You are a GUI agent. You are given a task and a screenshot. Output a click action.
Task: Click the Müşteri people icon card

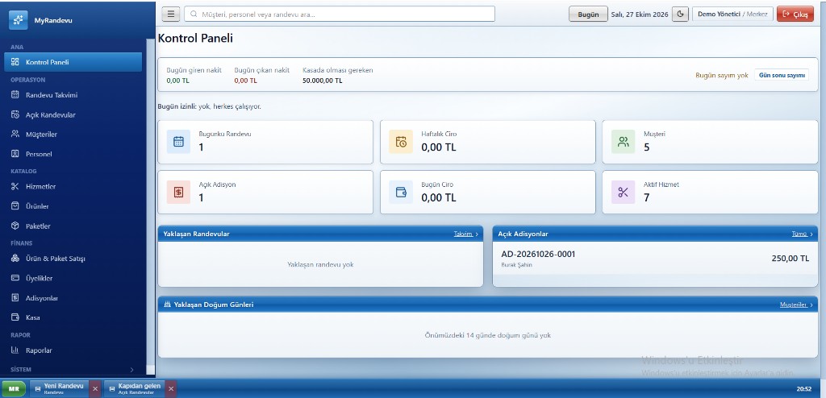[624, 142]
